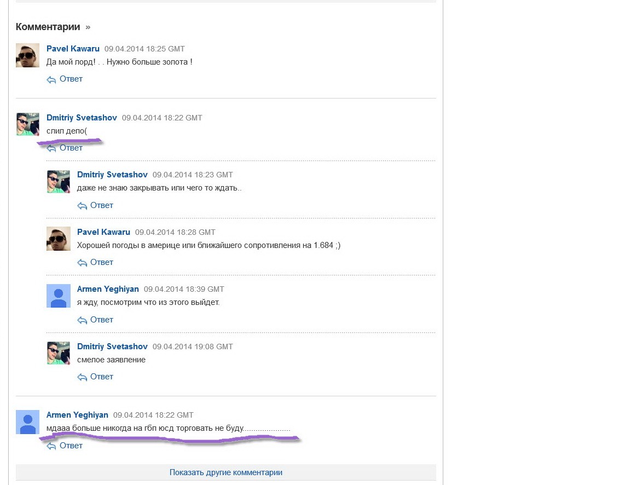
Task: Open Dmitriy Svetashov profile link at 19:08
Action: coord(113,347)
